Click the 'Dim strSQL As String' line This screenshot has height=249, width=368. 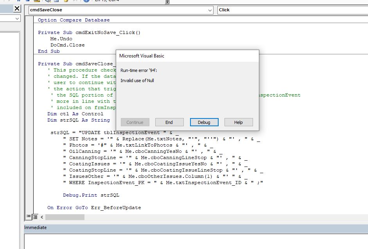(79, 120)
